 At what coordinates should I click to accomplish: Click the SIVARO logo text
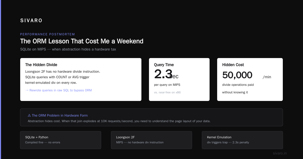(x=31, y=21)
